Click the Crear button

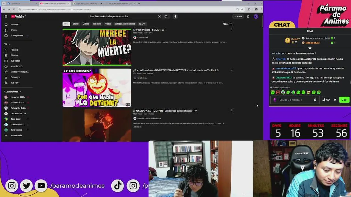(238, 16)
